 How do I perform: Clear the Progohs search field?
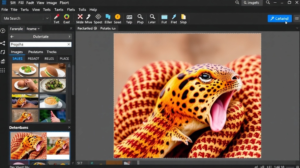point(69,44)
